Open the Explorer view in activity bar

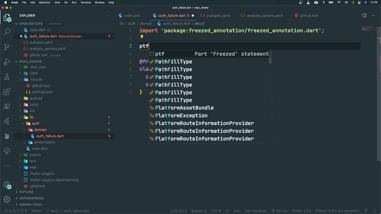tap(7, 17)
